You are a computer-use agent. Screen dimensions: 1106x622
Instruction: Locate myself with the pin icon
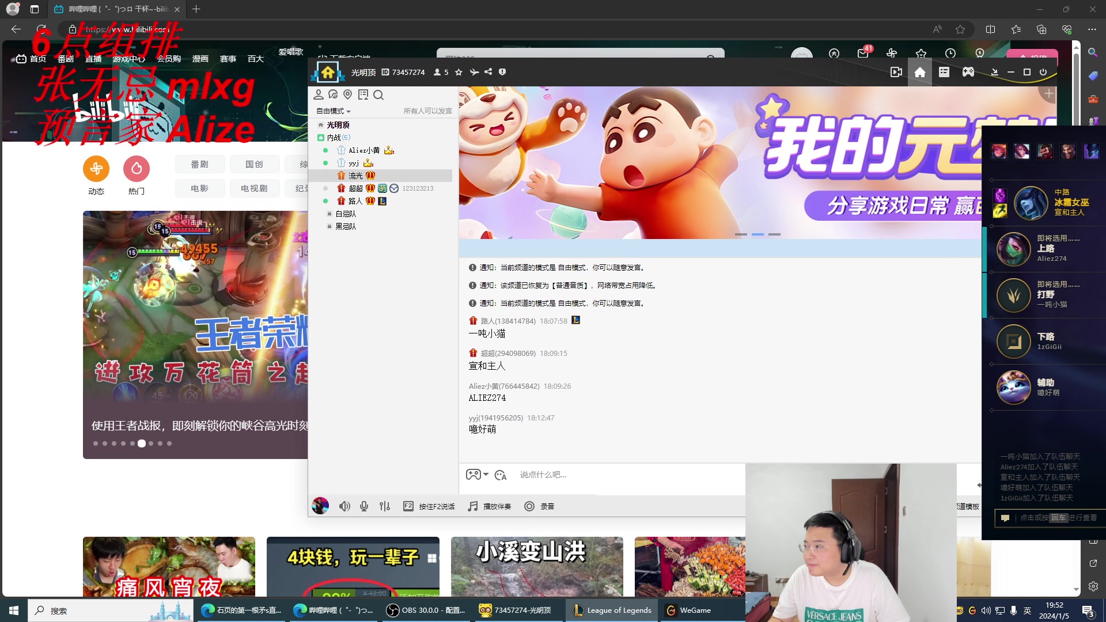pos(347,94)
